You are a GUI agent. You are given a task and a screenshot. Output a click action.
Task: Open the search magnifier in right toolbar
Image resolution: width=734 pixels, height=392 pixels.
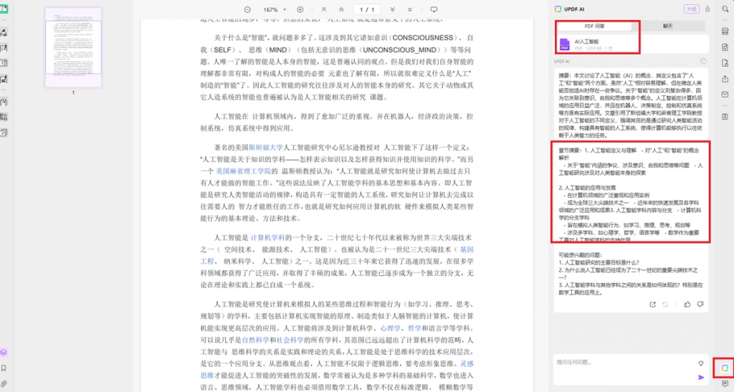tap(725, 9)
